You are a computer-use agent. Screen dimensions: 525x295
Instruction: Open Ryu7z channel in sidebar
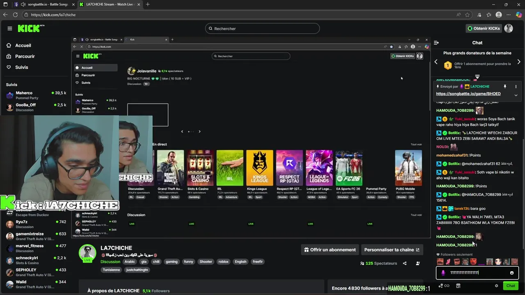click(x=36, y=224)
